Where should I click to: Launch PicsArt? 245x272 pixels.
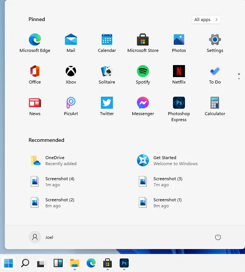tap(71, 106)
